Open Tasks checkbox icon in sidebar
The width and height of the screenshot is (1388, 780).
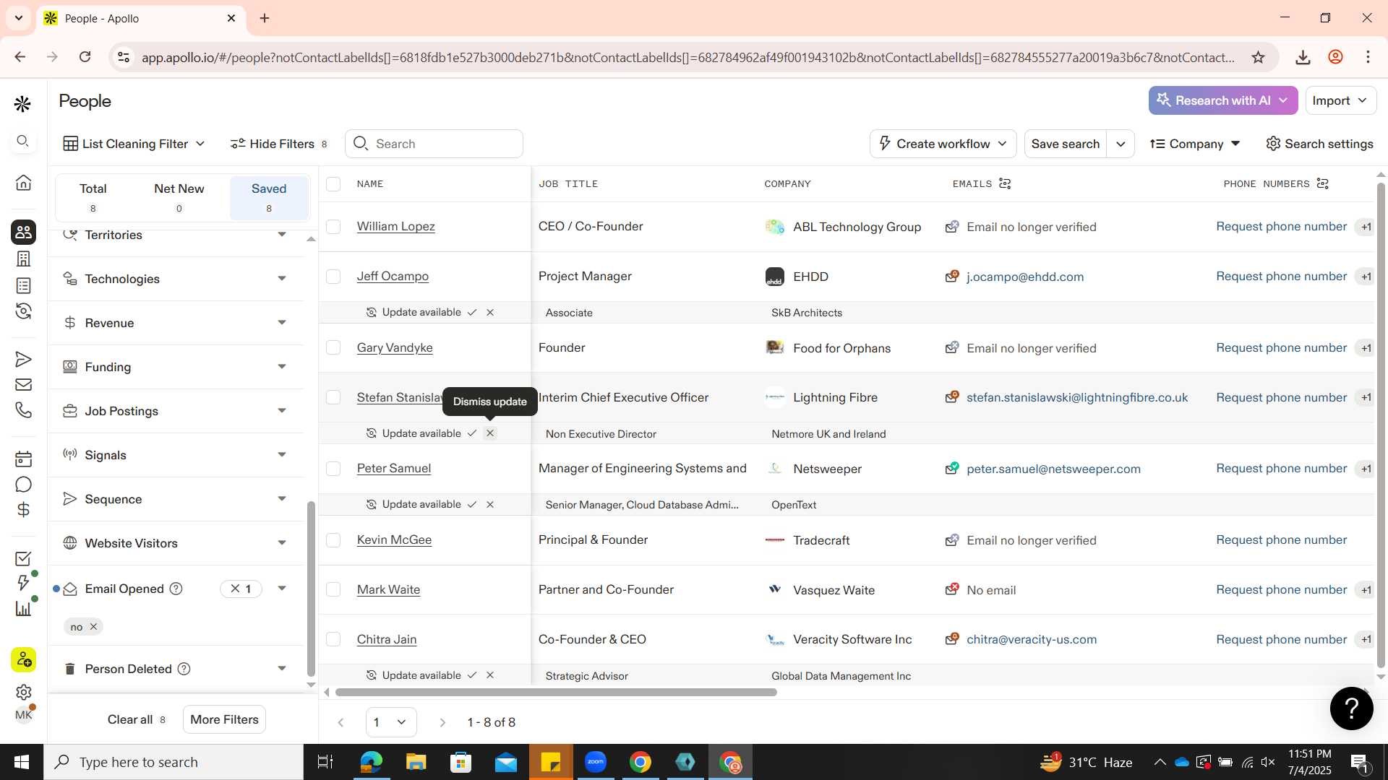(23, 558)
